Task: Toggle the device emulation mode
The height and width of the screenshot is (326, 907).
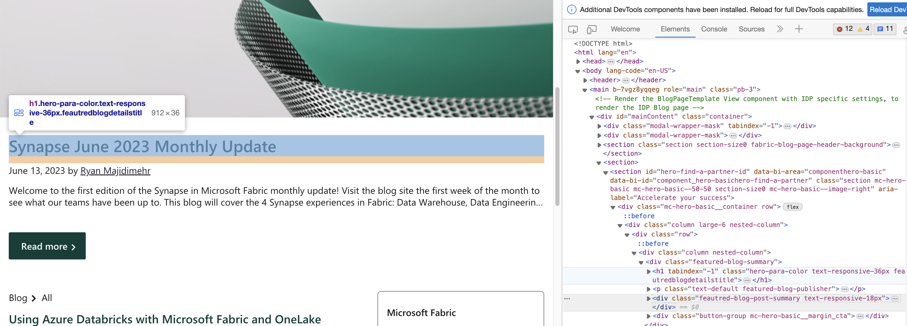Action: [x=591, y=30]
